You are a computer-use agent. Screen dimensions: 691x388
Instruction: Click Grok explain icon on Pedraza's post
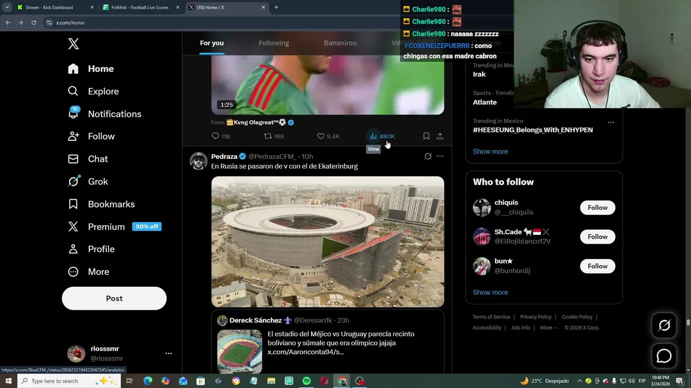point(428,156)
